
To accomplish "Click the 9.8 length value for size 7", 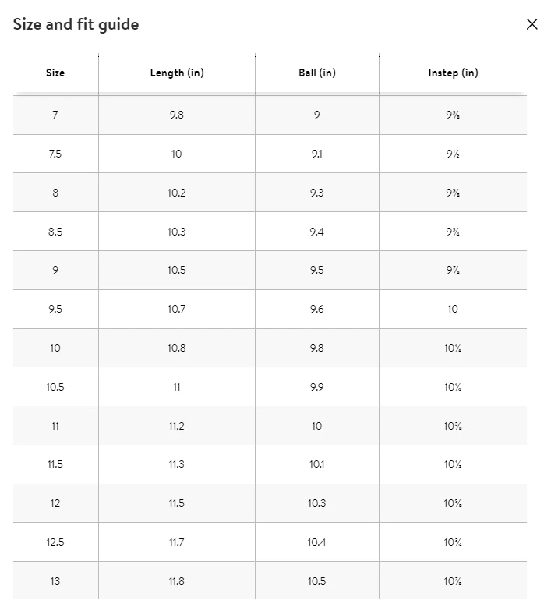I will click(177, 115).
